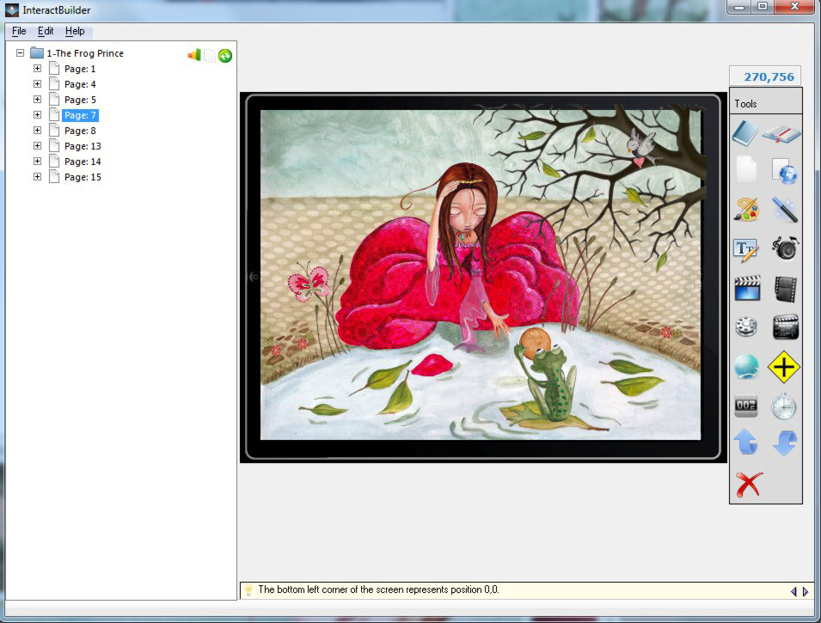Close the InteractBuilder window
The width and height of the screenshot is (821, 623).
click(795, 7)
